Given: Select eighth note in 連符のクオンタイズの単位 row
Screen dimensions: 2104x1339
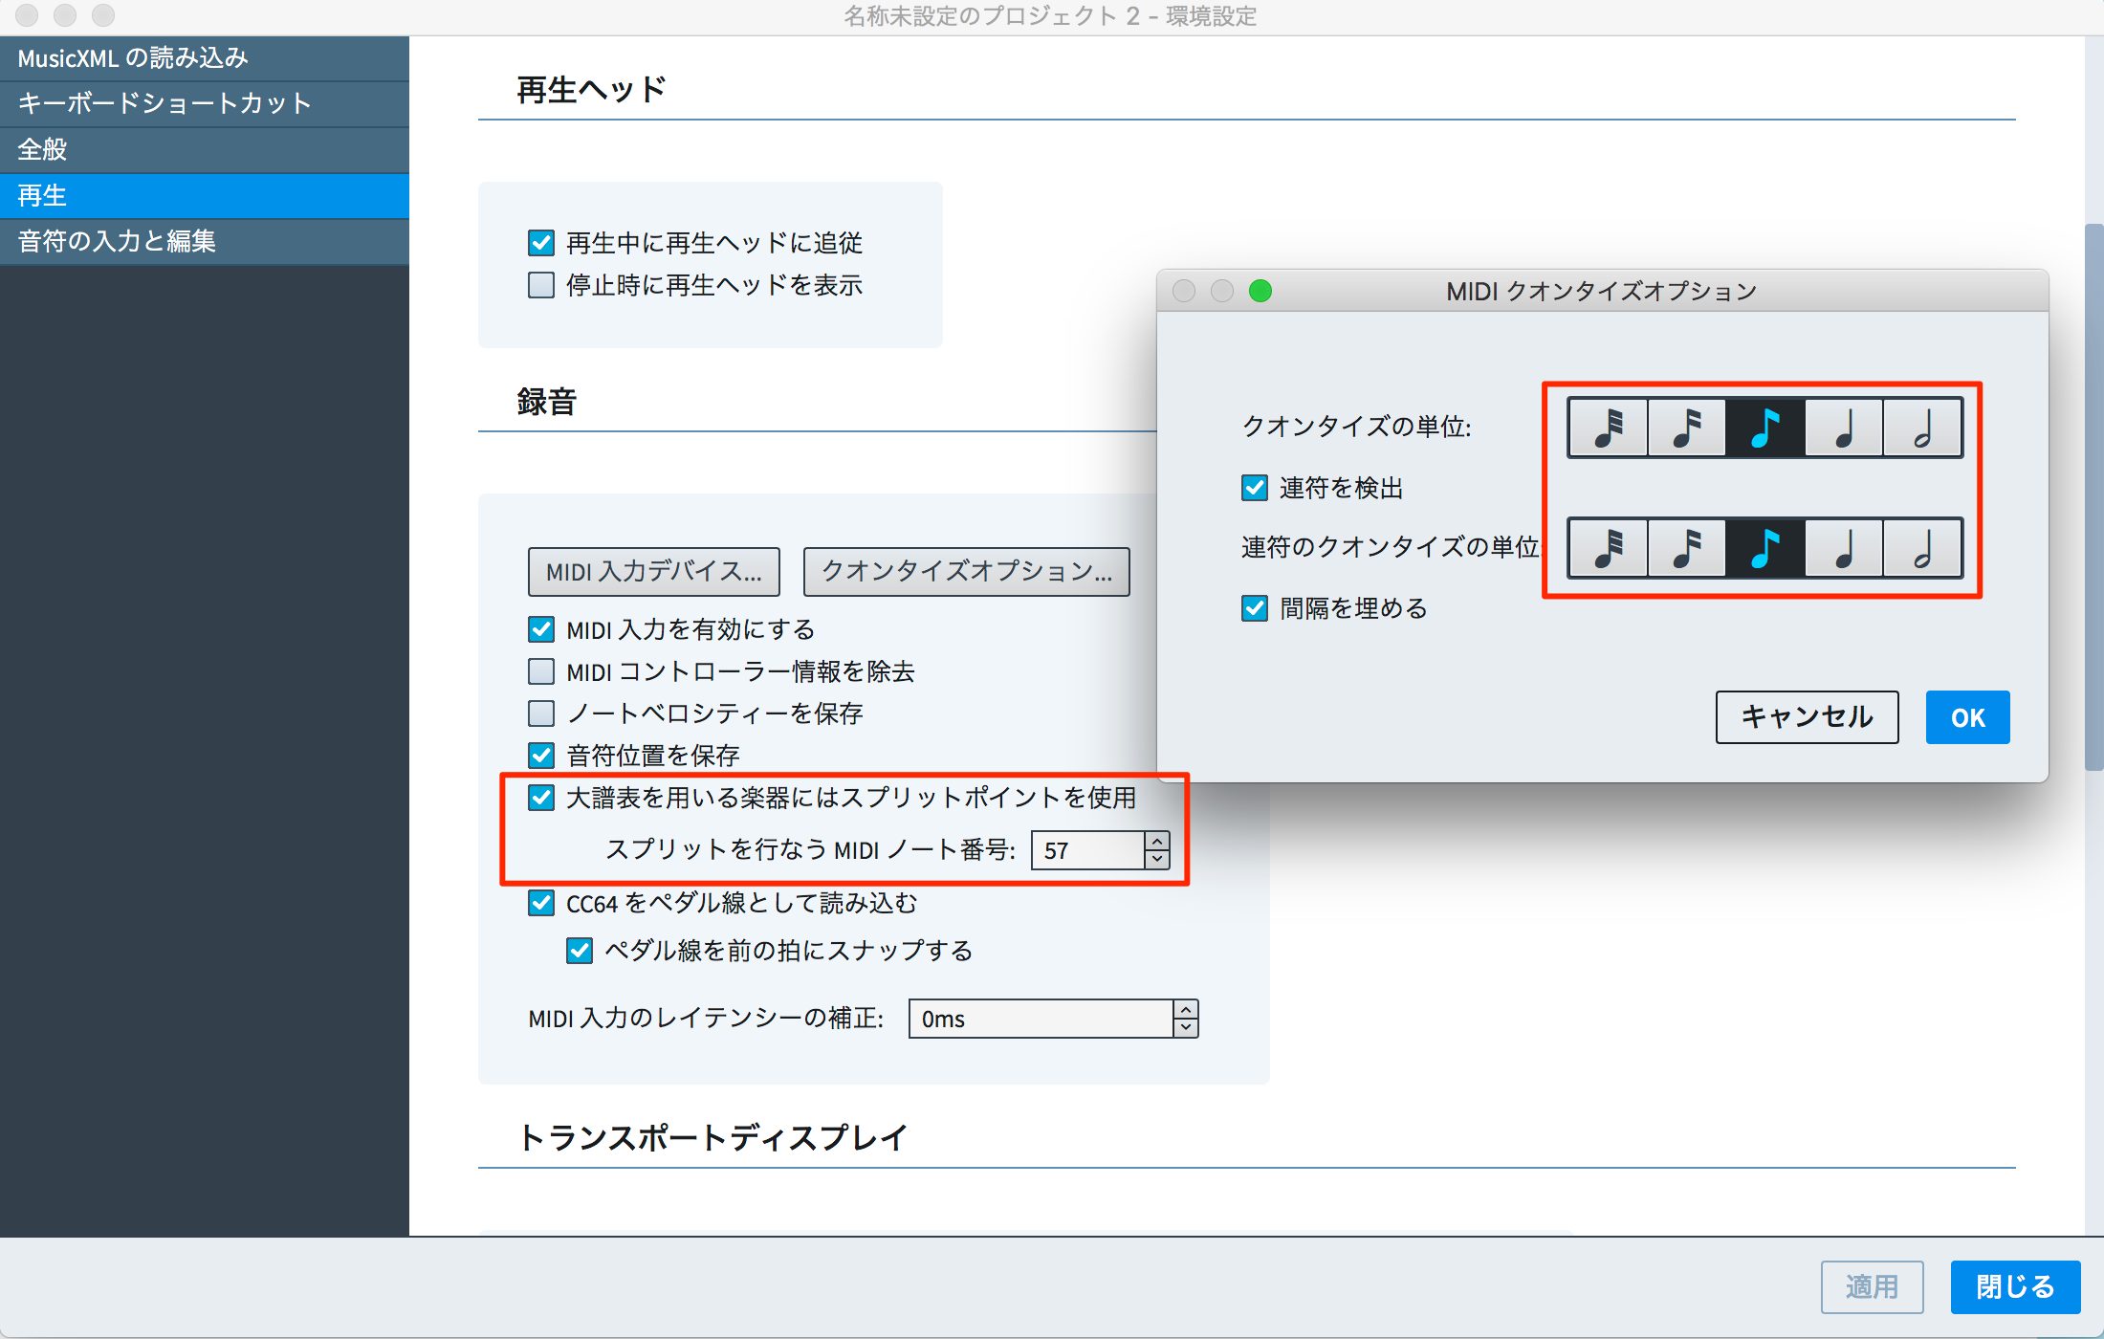Looking at the screenshot, I should point(1765,548).
